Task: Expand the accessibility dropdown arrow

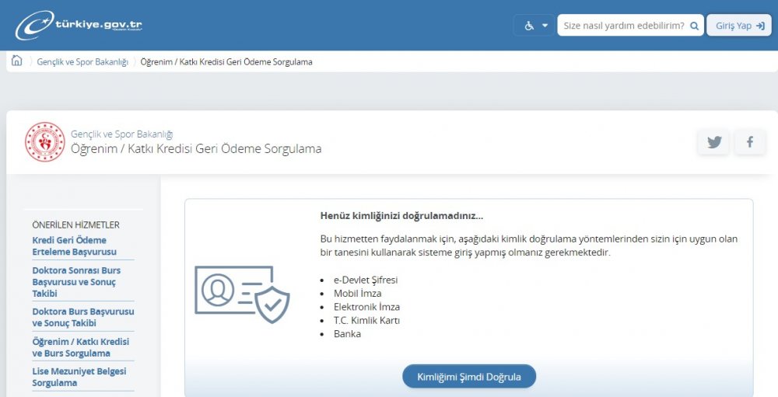Action: pos(545,26)
